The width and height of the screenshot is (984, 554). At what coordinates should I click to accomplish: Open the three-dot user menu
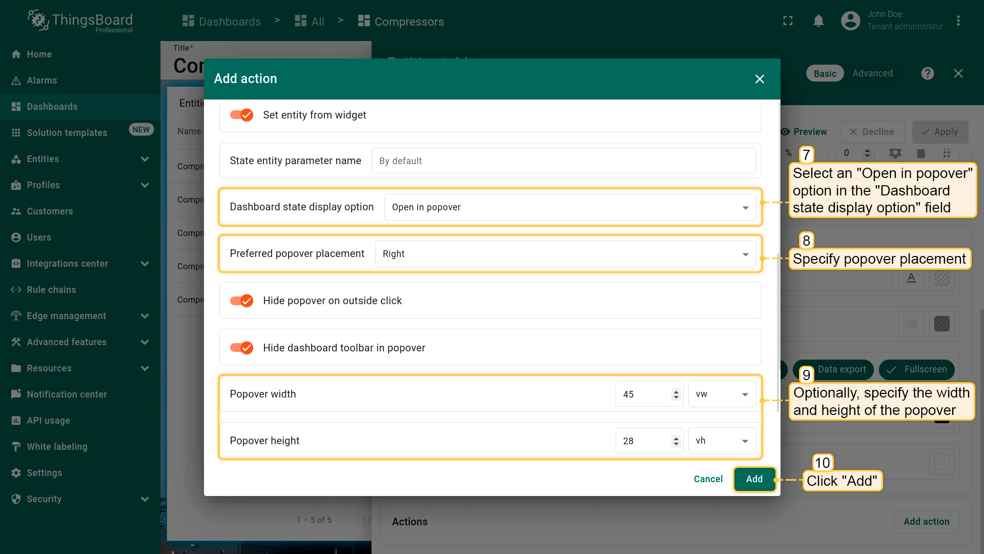tap(958, 21)
